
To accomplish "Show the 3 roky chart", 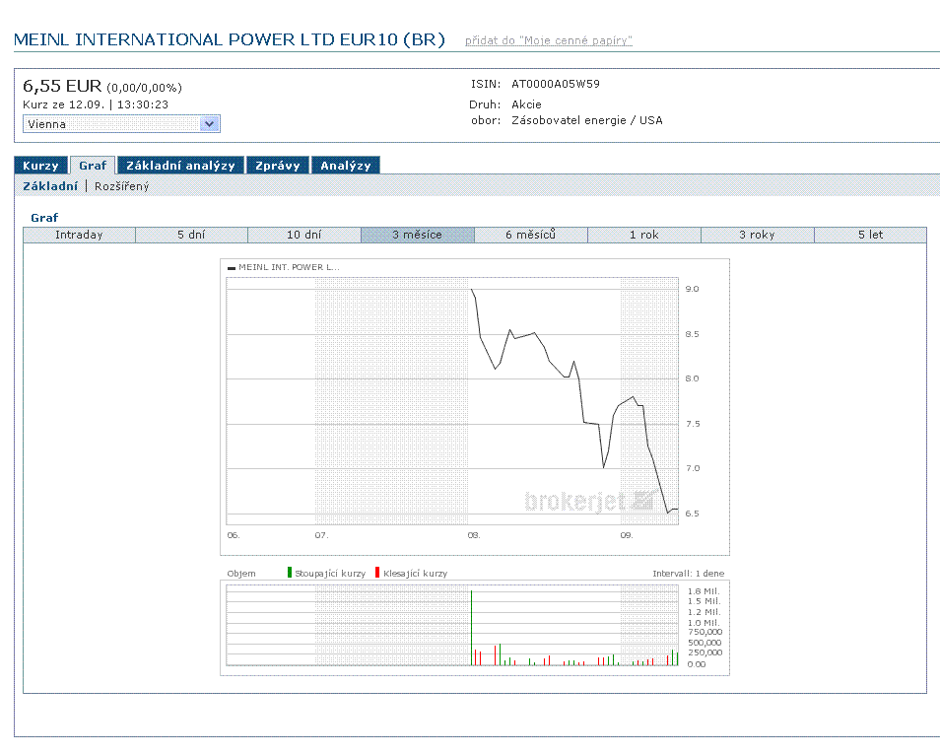I will click(757, 236).
